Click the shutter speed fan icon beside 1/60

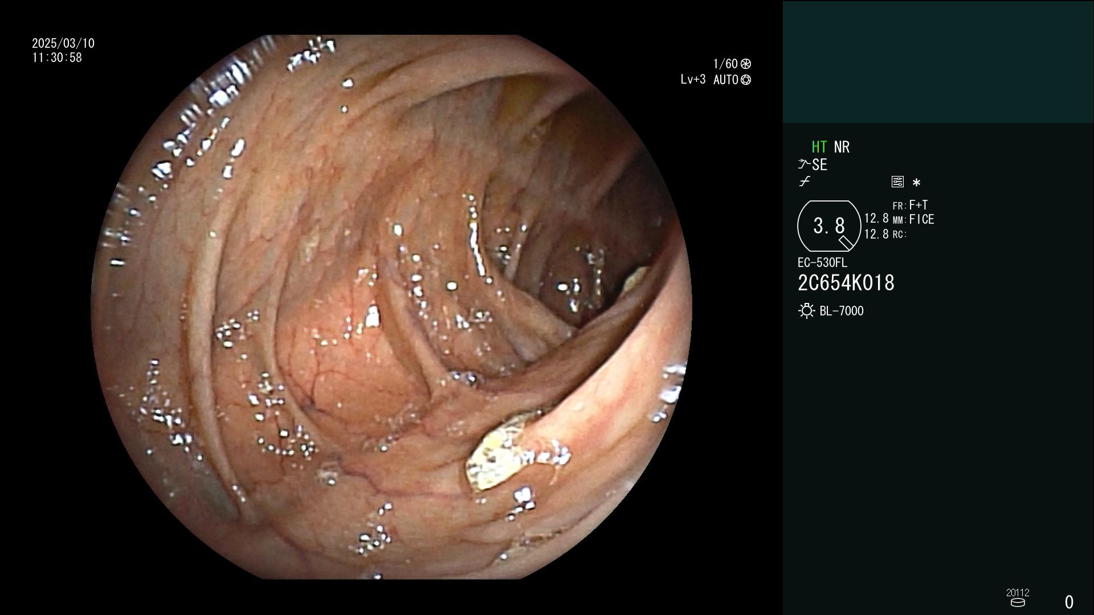pos(746,64)
